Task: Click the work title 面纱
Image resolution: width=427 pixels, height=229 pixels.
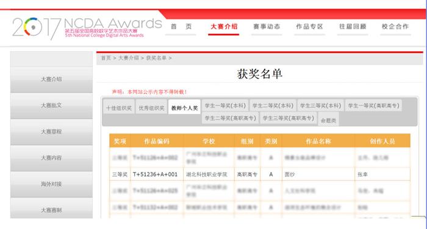Action: click(290, 174)
